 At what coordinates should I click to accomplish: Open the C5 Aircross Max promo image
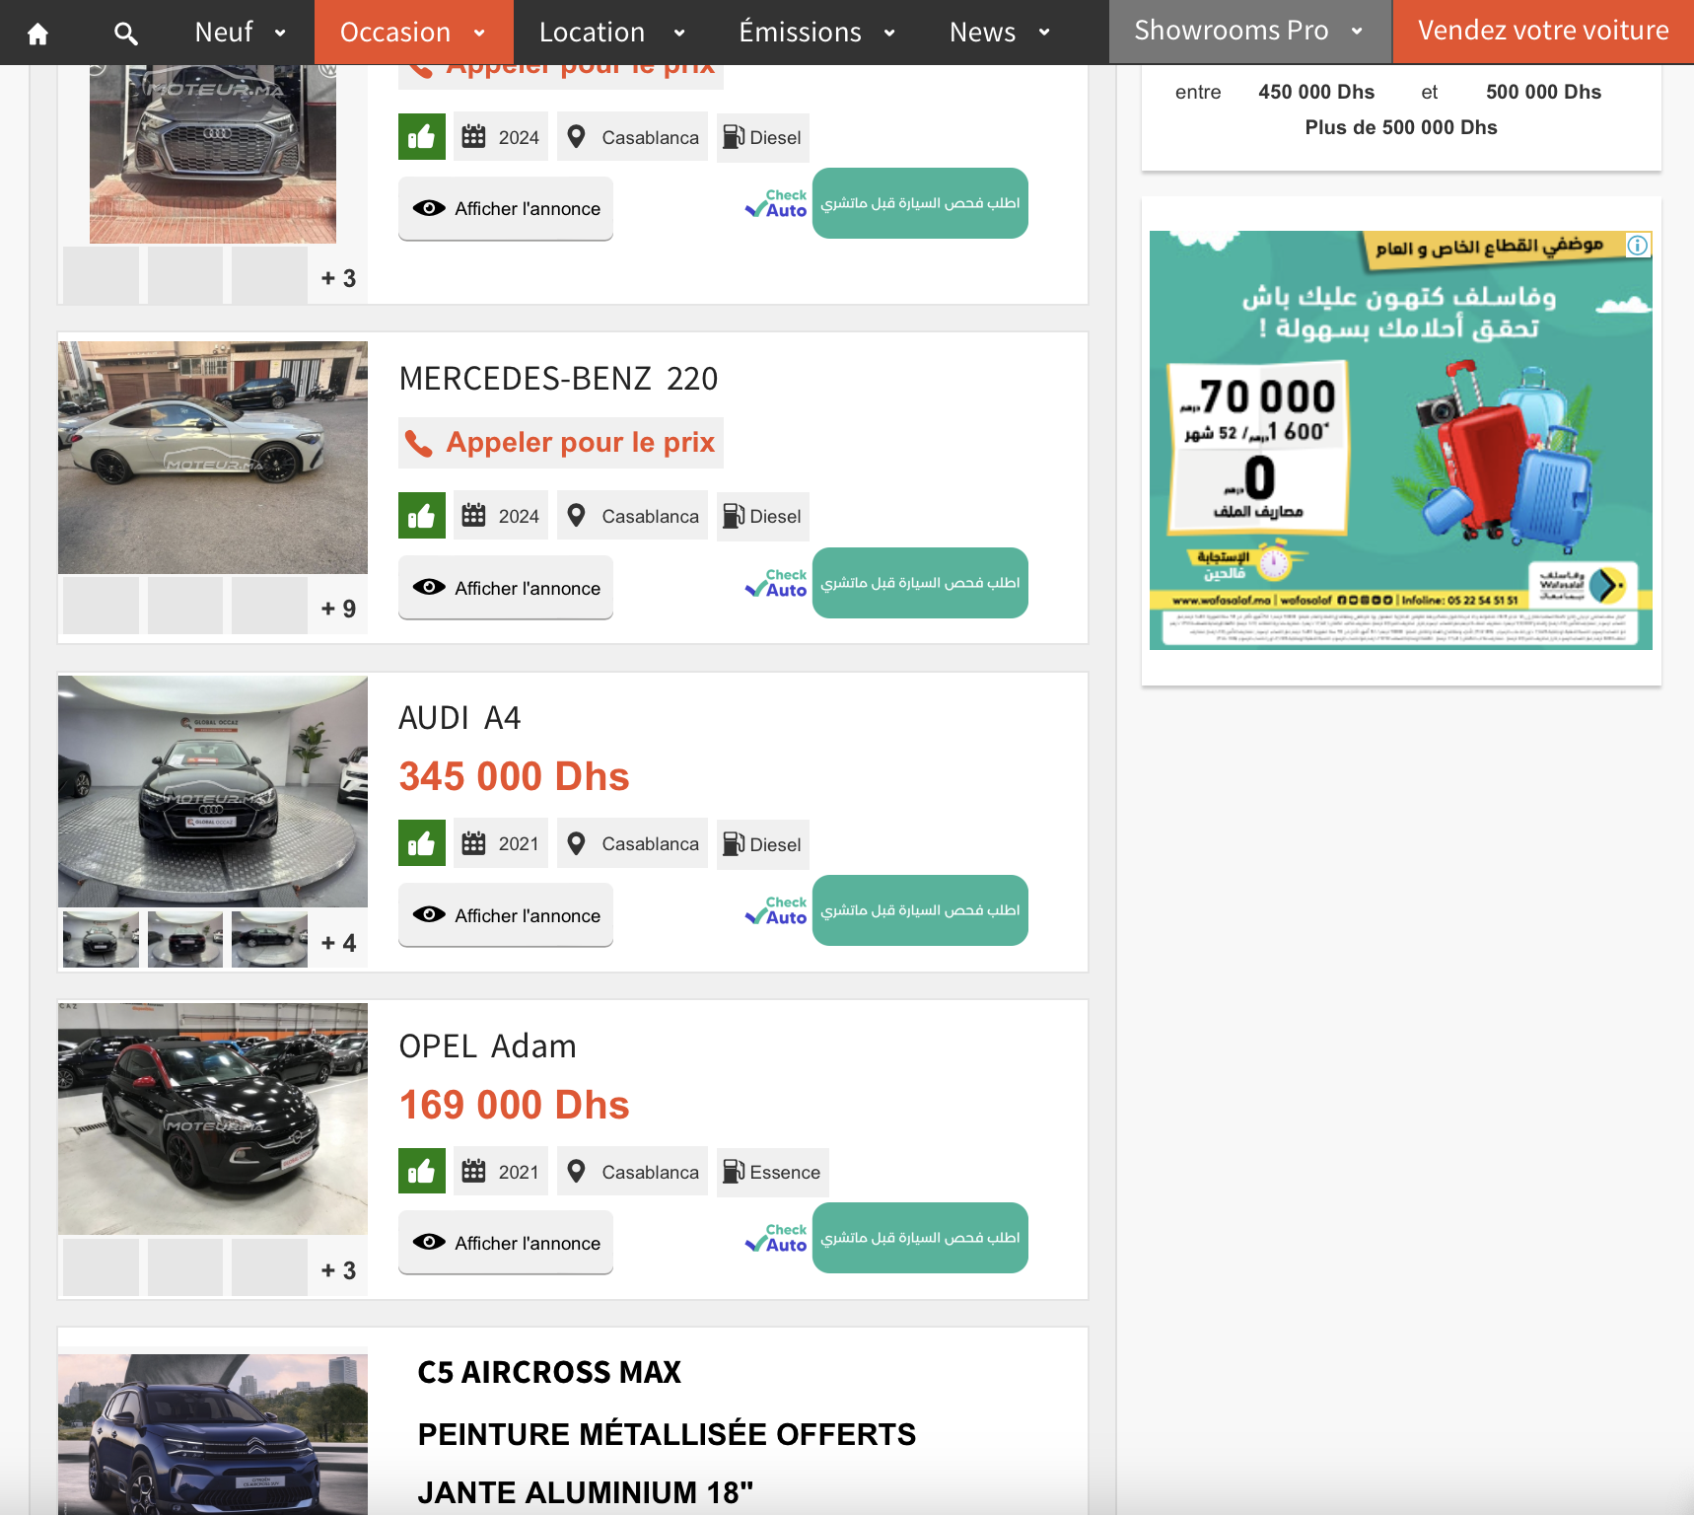[213, 1434]
